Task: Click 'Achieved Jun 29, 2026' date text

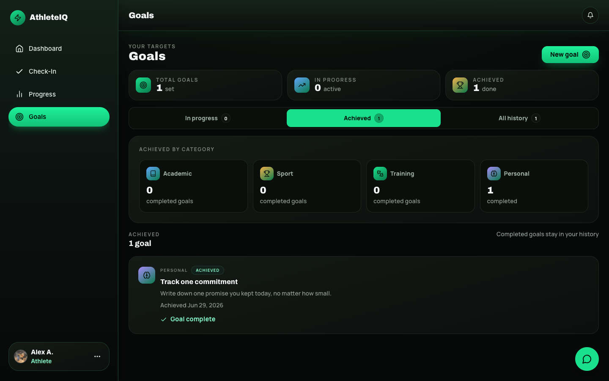Action: (x=192, y=305)
